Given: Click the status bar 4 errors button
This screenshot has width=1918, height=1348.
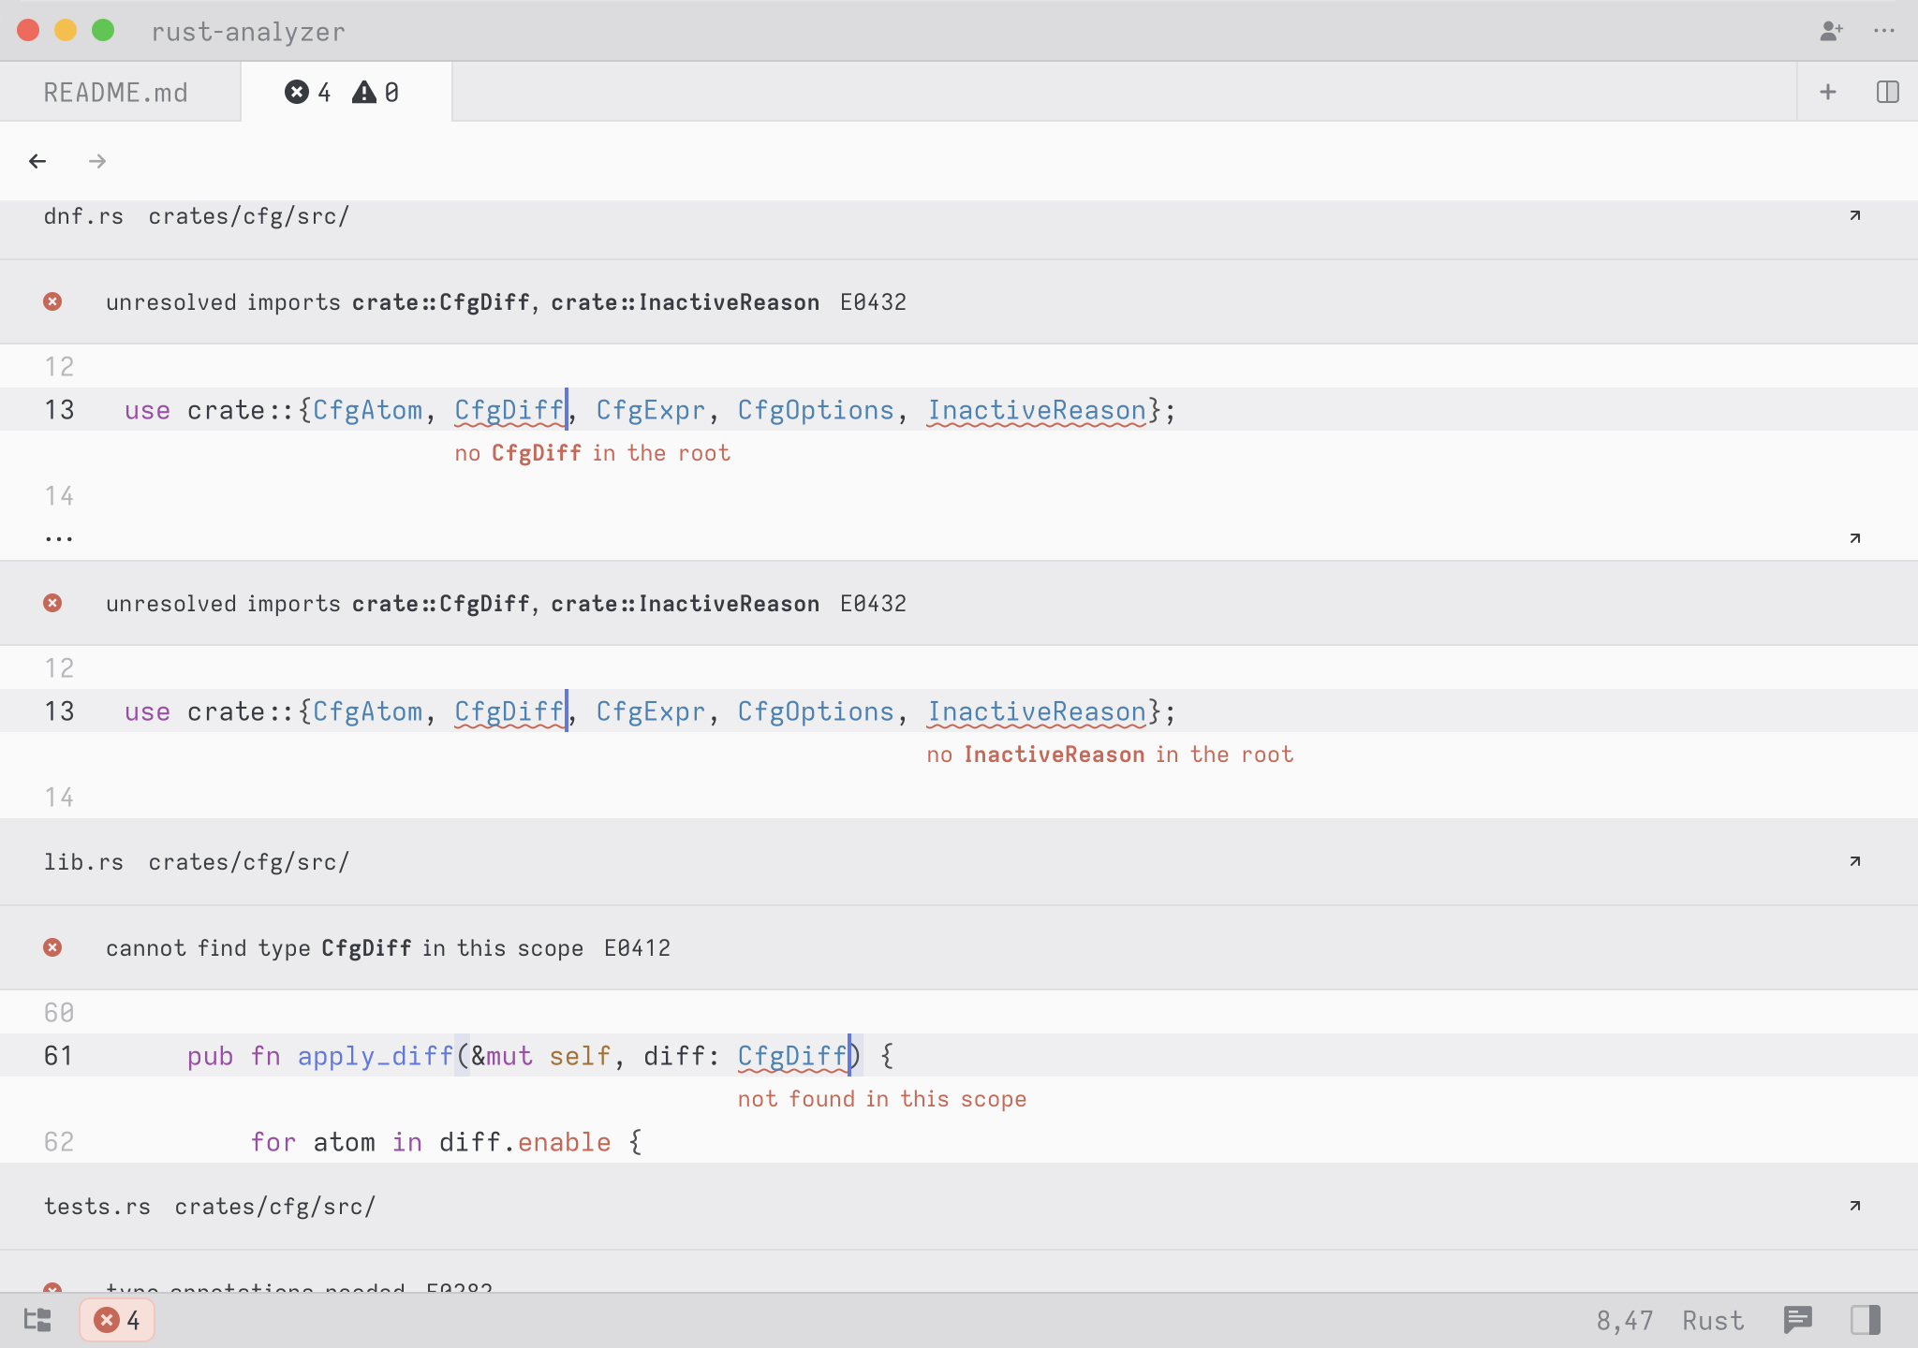Looking at the screenshot, I should click(x=118, y=1320).
